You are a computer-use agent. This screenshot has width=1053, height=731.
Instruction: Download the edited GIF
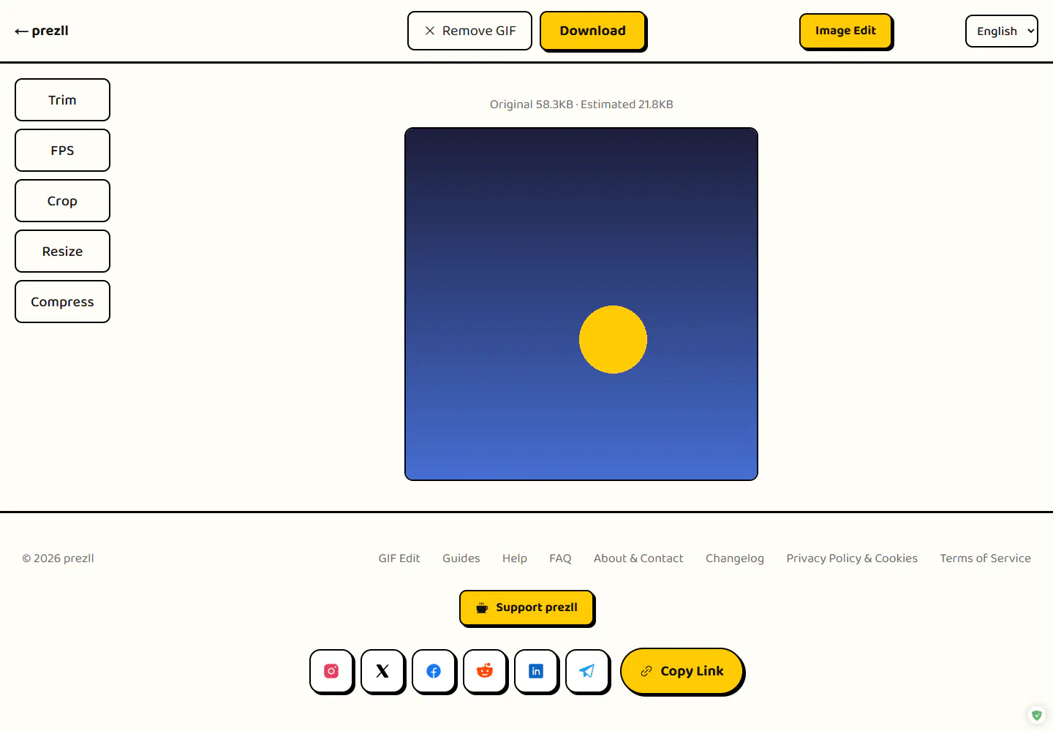pos(592,31)
